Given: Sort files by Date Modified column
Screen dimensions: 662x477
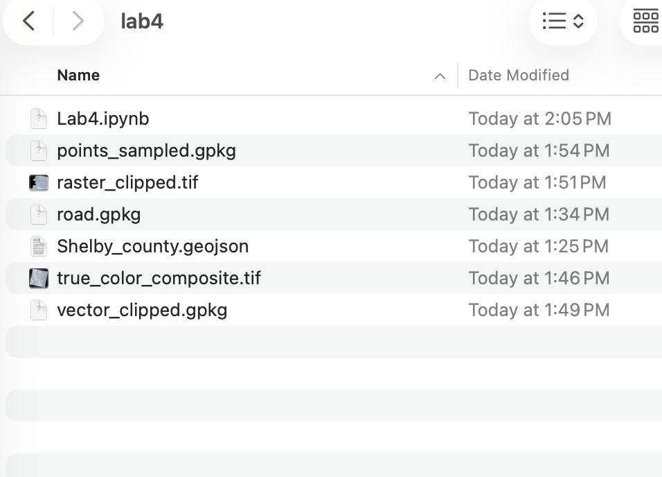Looking at the screenshot, I should click(x=519, y=76).
